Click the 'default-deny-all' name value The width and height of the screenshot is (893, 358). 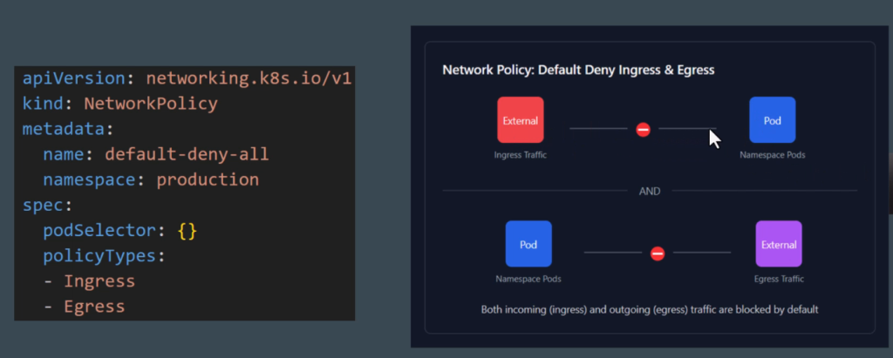(187, 155)
